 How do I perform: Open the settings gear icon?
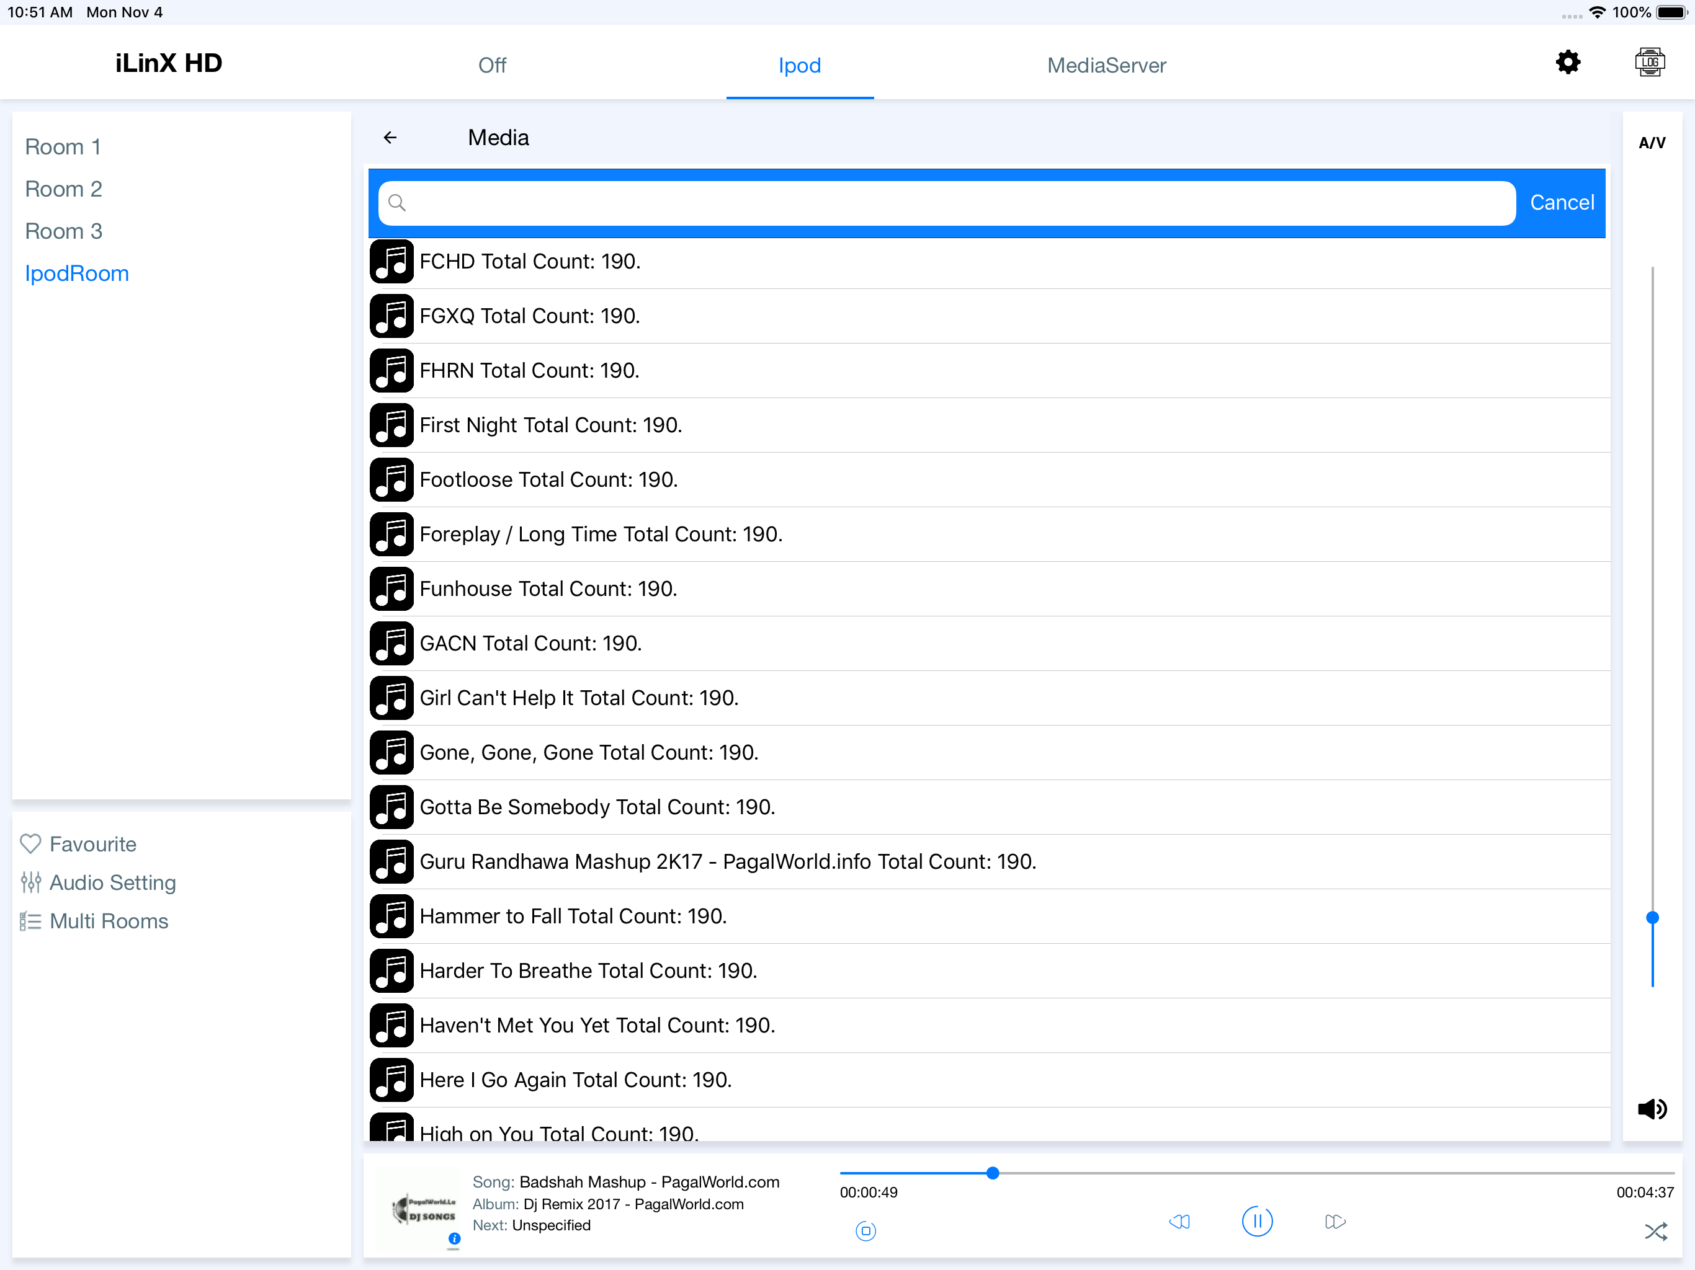[x=1568, y=63]
